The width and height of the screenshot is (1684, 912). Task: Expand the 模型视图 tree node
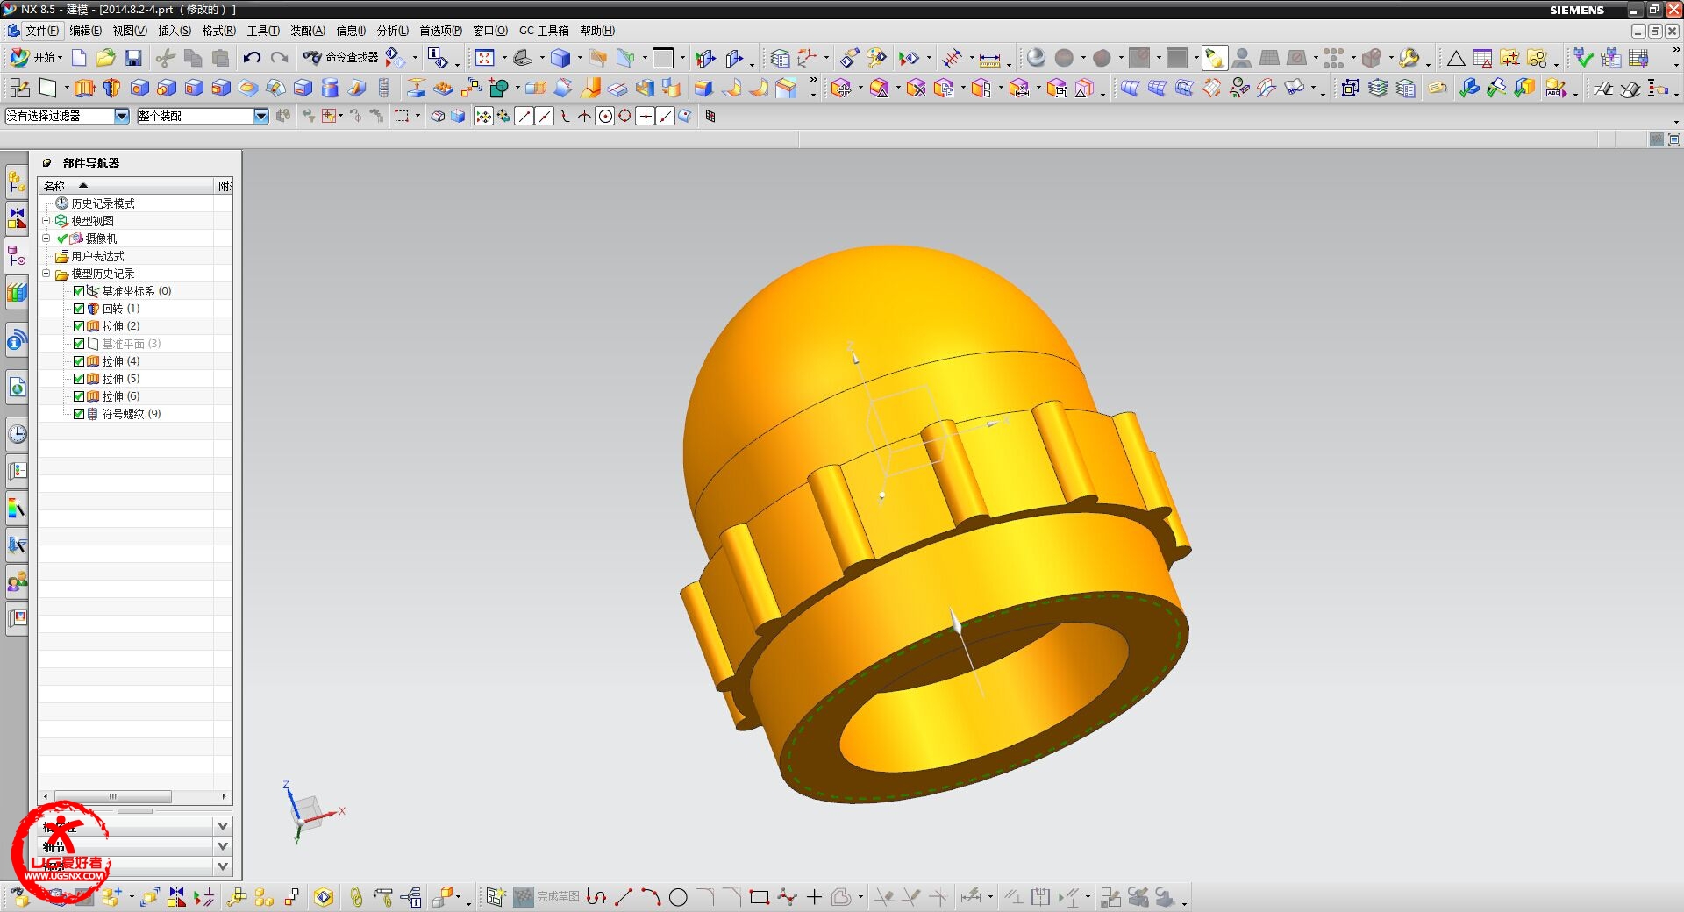(x=46, y=221)
